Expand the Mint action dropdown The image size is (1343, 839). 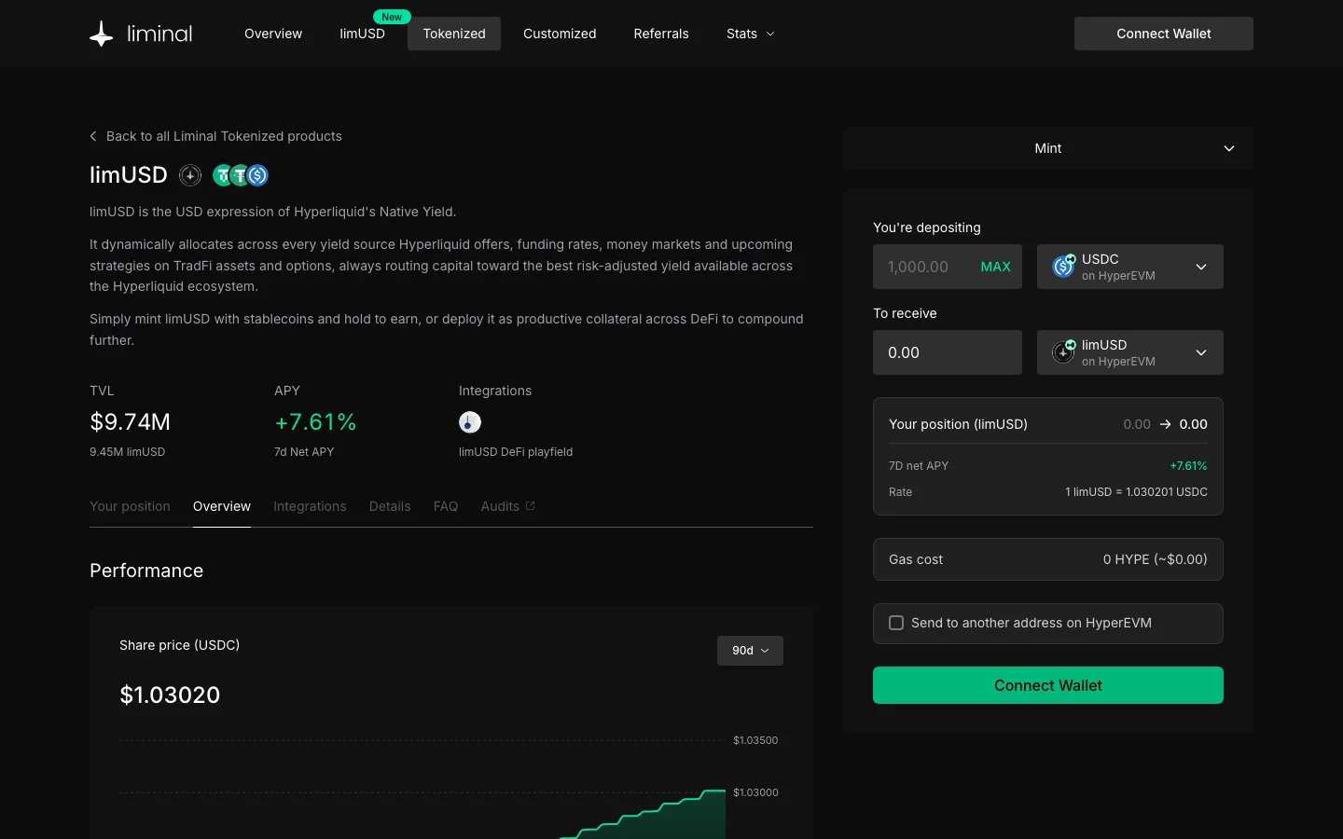(x=1048, y=148)
